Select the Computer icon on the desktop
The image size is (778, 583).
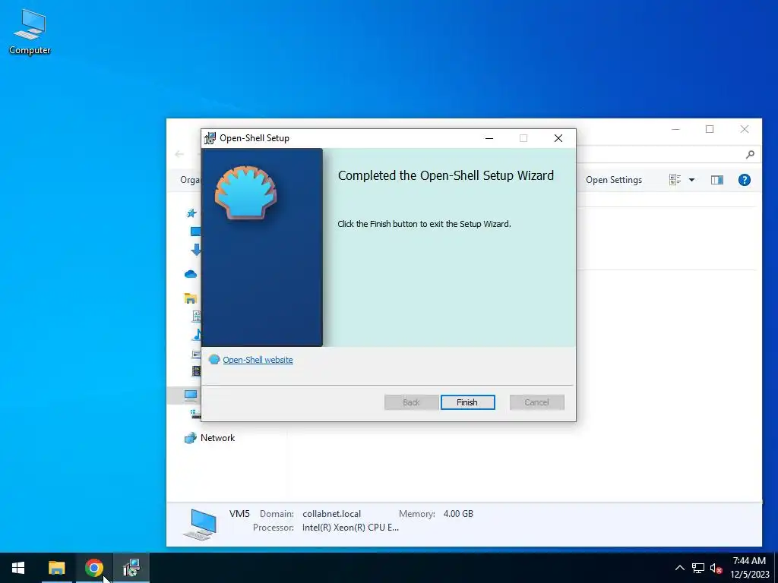pyautogui.click(x=30, y=32)
